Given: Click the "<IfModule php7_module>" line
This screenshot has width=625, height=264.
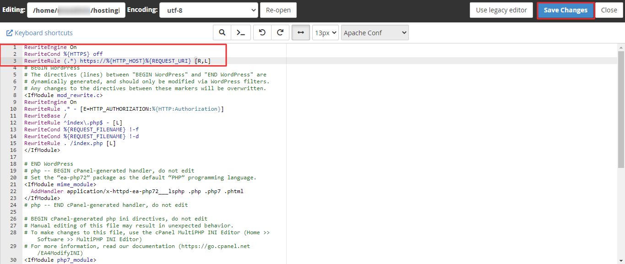Looking at the screenshot, I should [60, 260].
